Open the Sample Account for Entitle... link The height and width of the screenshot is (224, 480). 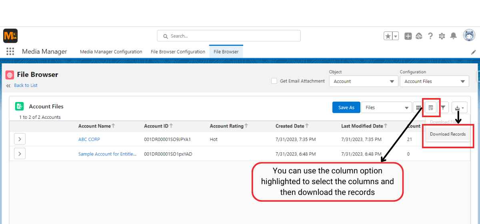(x=108, y=154)
